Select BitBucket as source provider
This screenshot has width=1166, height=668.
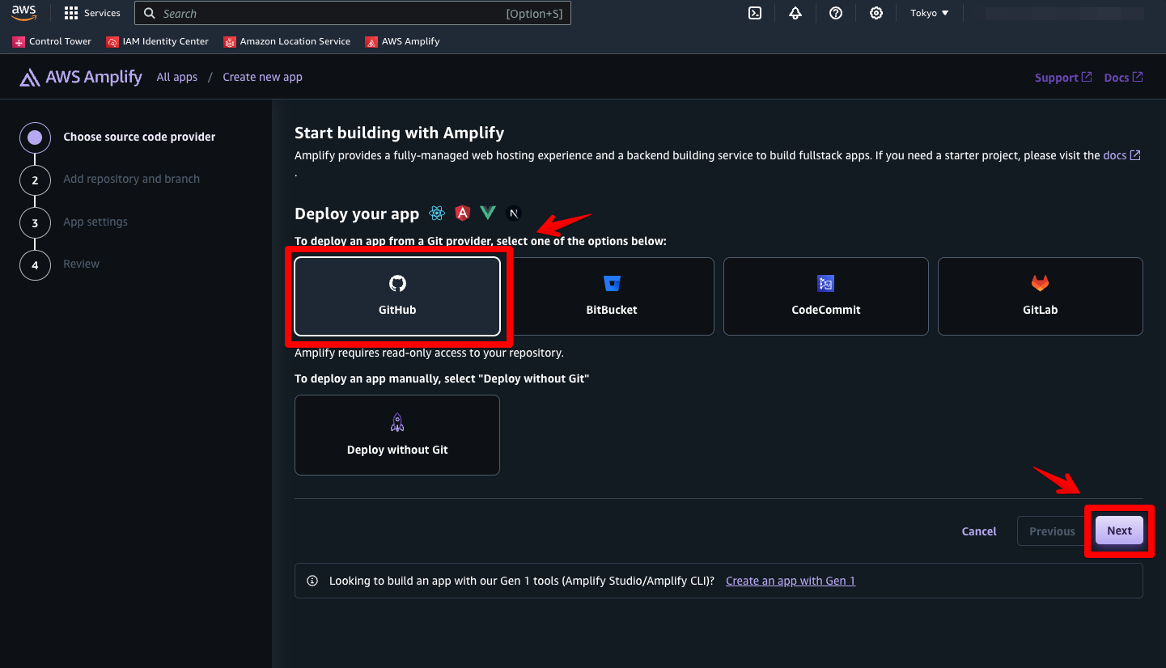(612, 296)
